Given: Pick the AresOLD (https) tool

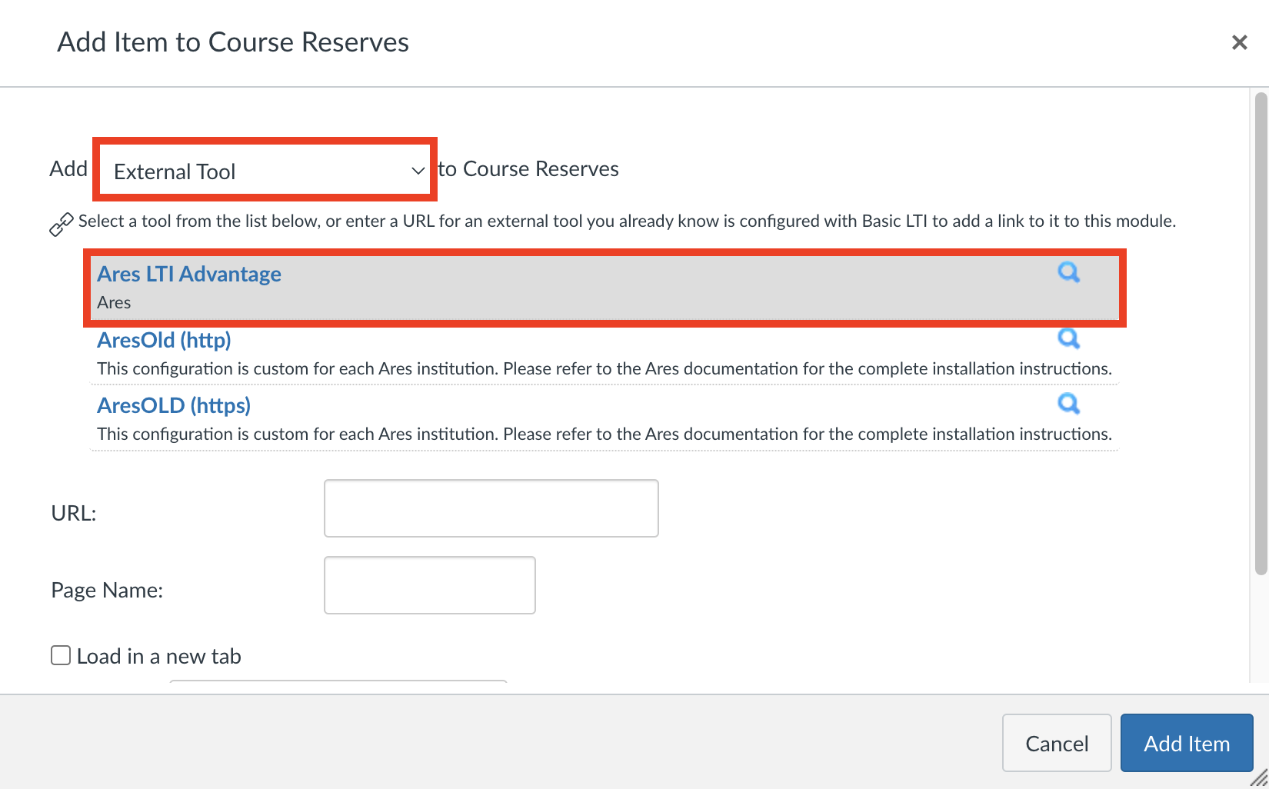Looking at the screenshot, I should pos(174,405).
